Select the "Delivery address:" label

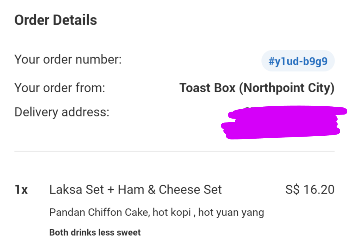tap(62, 112)
